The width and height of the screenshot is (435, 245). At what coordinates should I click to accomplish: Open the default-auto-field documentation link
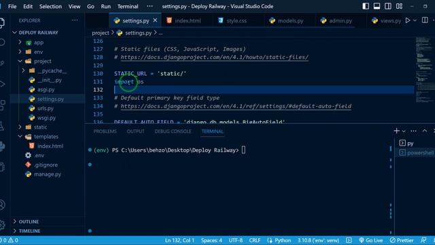point(236,106)
